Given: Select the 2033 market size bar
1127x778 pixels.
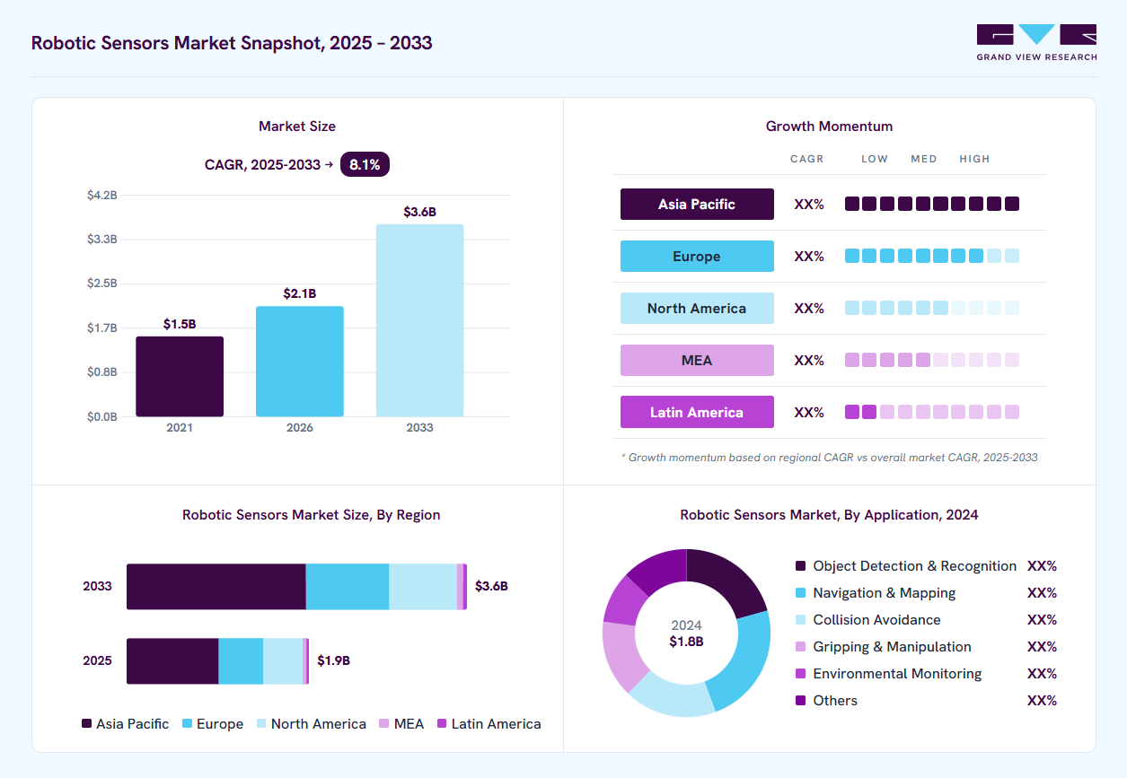Looking at the screenshot, I should pos(419,320).
